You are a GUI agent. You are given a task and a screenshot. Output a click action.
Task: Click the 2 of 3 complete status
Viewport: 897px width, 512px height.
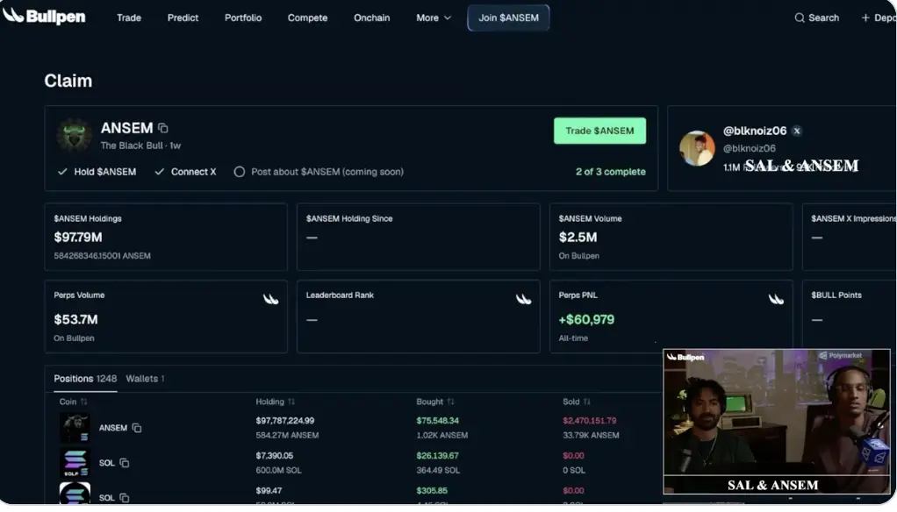pos(610,172)
